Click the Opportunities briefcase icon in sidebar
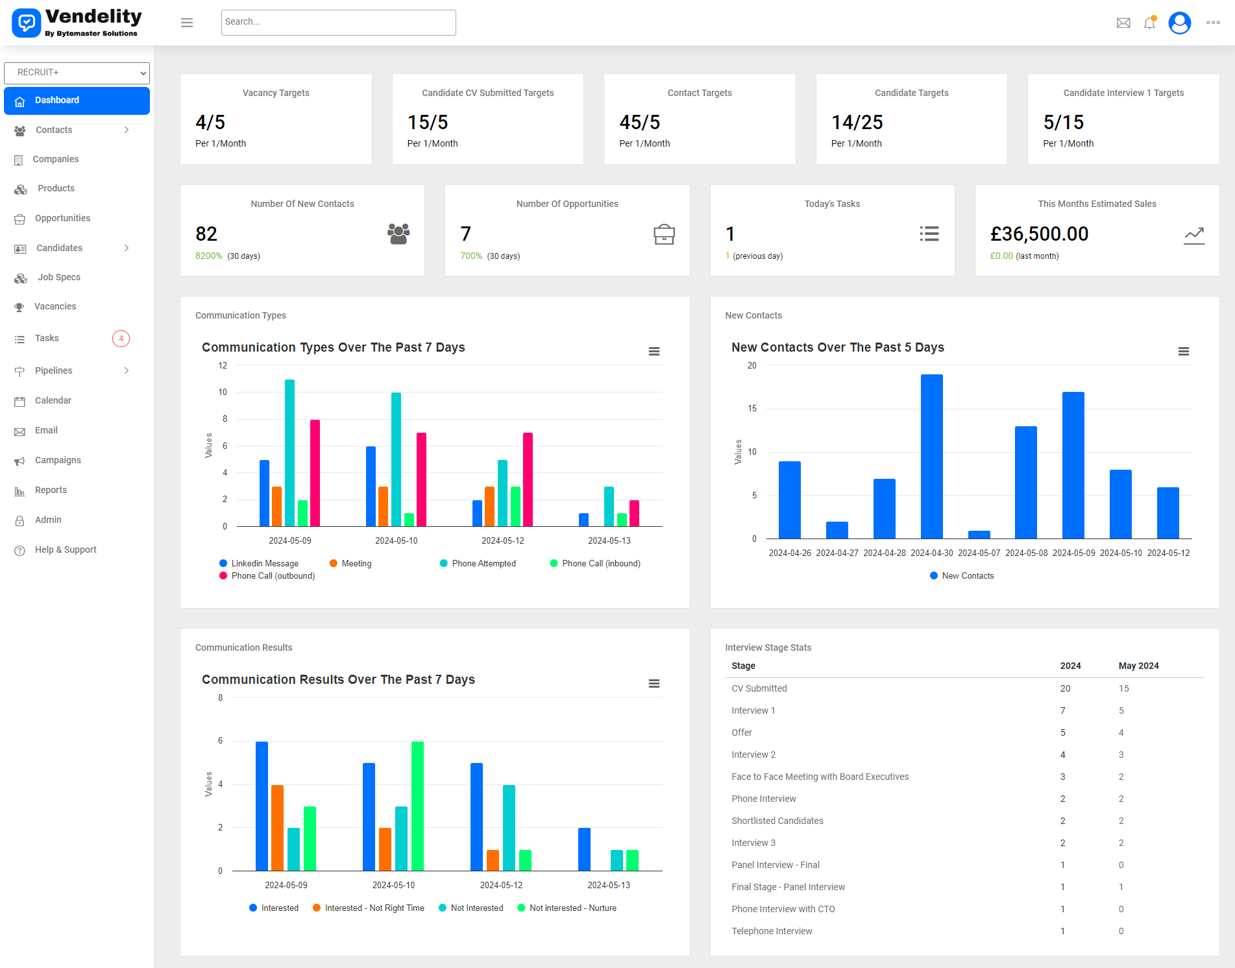 pyautogui.click(x=20, y=219)
